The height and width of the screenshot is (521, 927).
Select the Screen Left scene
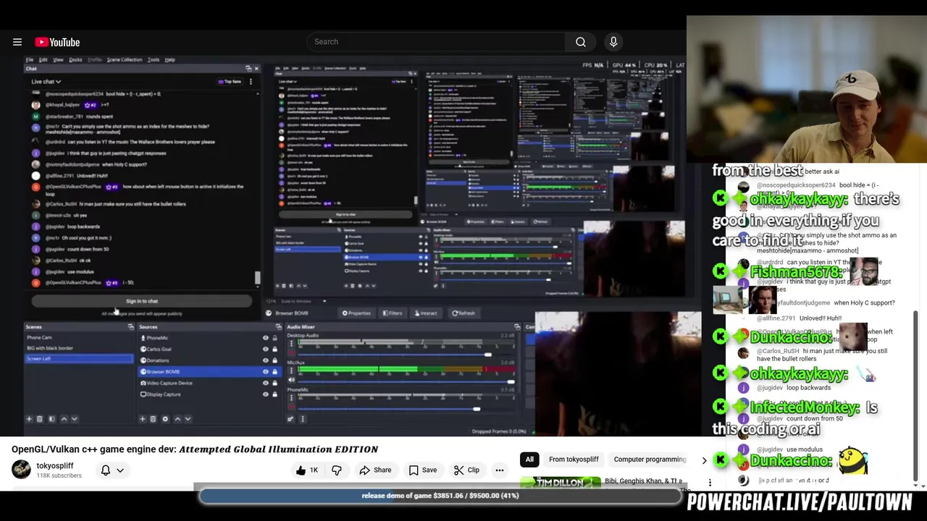78,359
